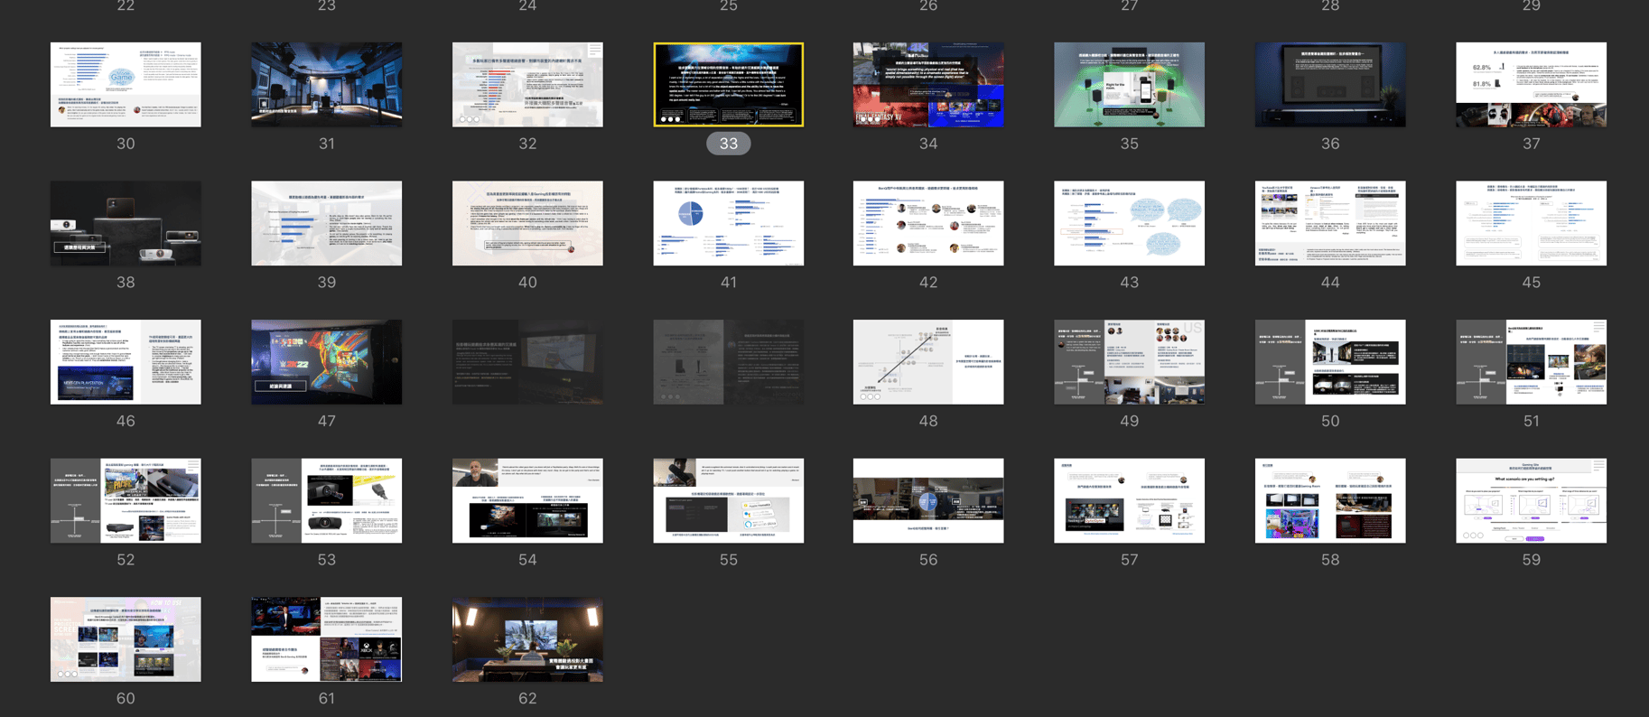Select slide 43 thumbnail with blue word clouds

[1130, 223]
